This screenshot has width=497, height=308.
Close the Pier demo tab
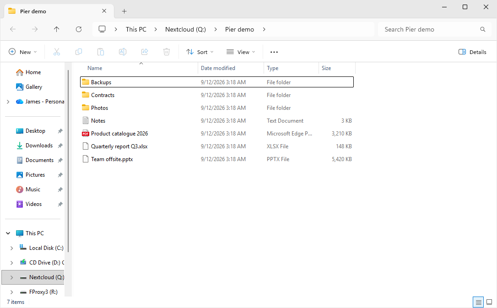click(x=104, y=11)
